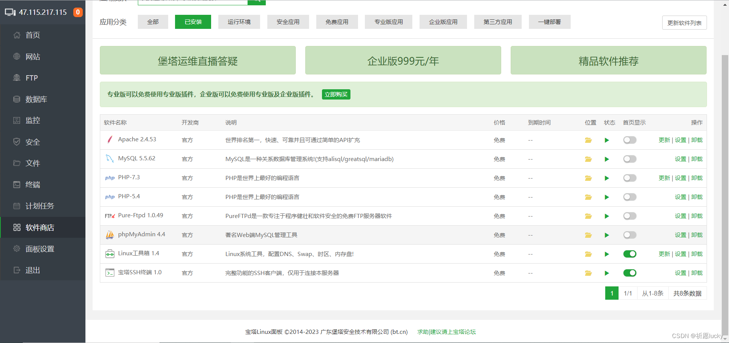Open the MySQL folder location icon
Image resolution: width=729 pixels, height=343 pixels.
pyautogui.click(x=588, y=159)
